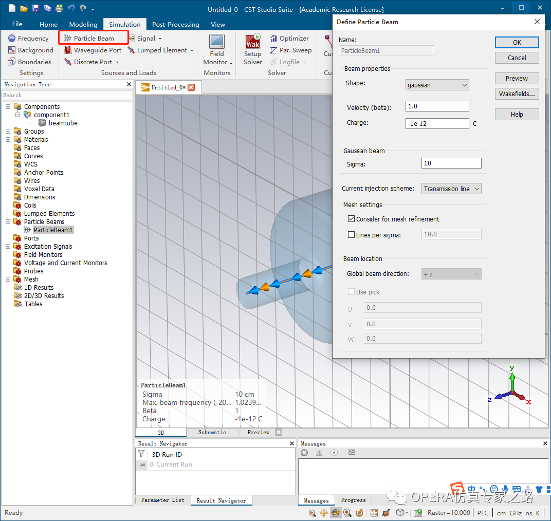Filter error messages in the Messages panel
Viewport: 551px width, 521px height.
click(x=304, y=453)
